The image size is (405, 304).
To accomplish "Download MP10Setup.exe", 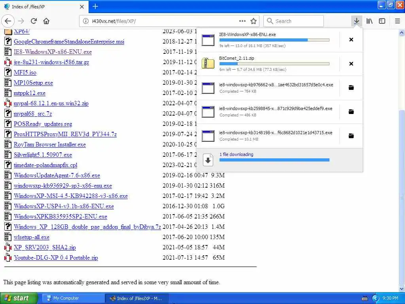I will tap(33, 83).
